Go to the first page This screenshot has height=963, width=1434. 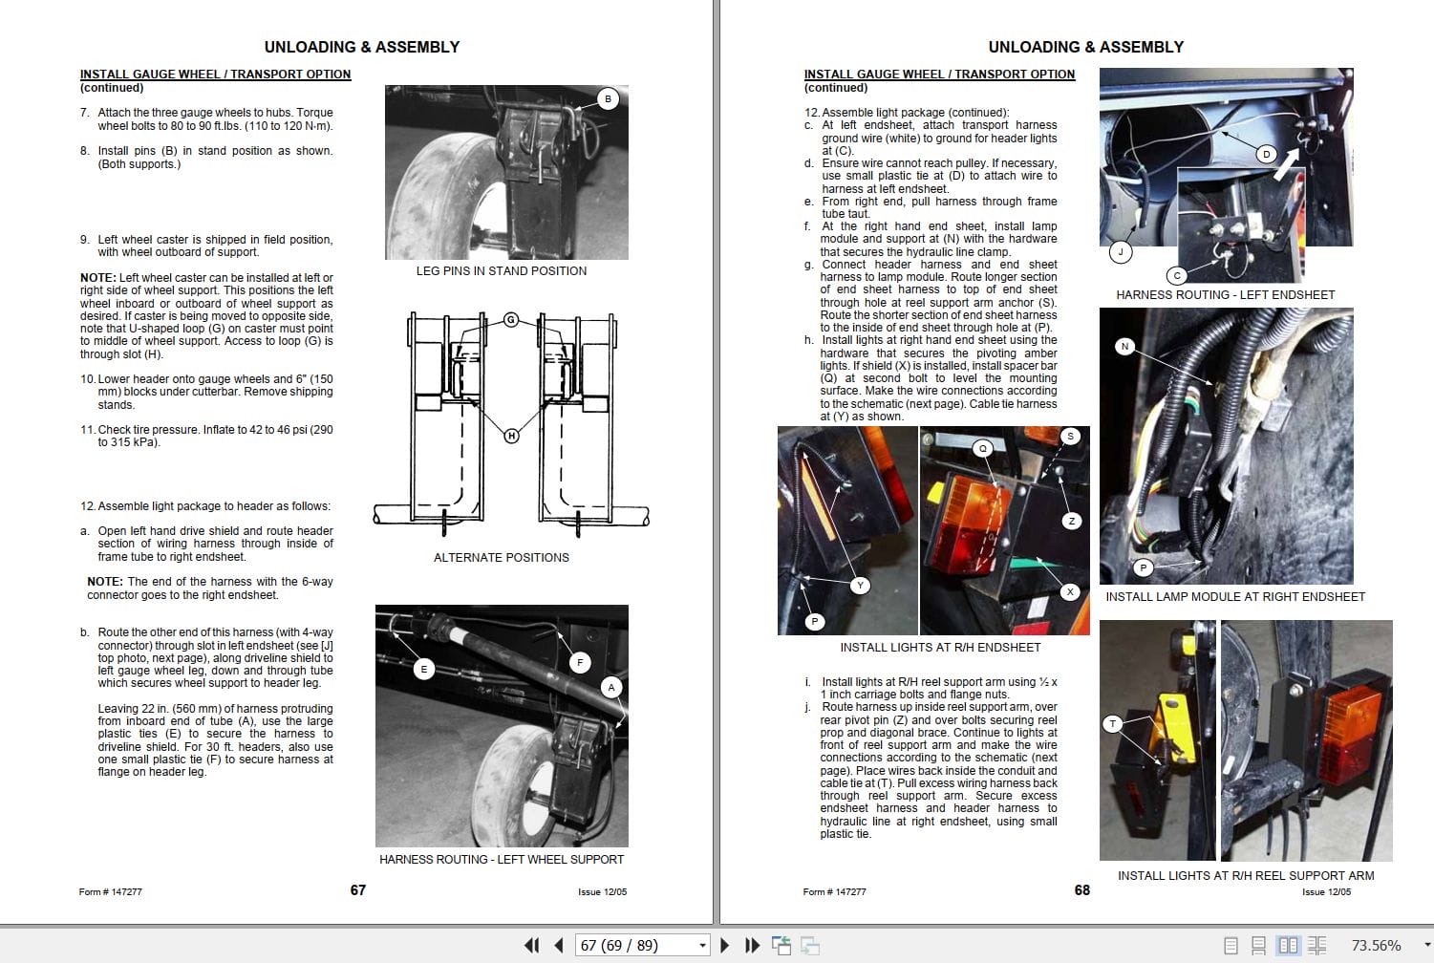(532, 946)
